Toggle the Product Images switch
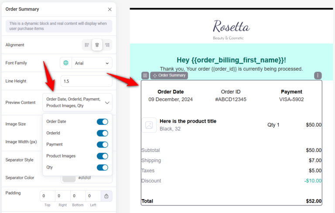This screenshot has height=213, width=335. (x=102, y=156)
